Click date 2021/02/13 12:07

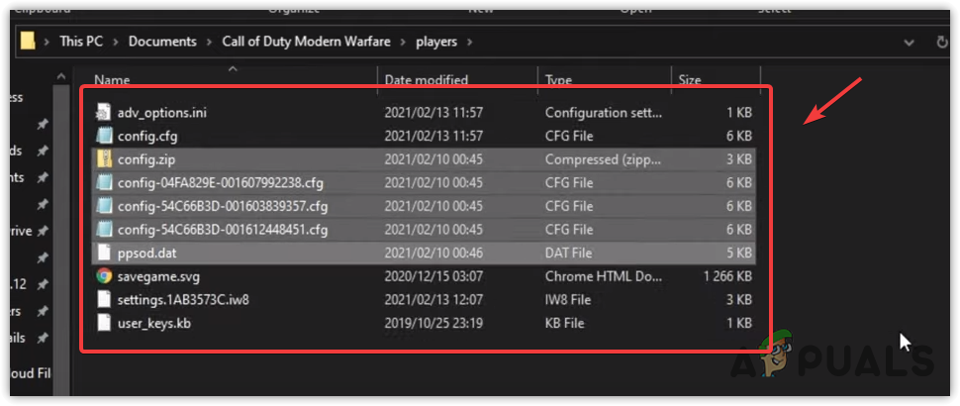point(433,299)
